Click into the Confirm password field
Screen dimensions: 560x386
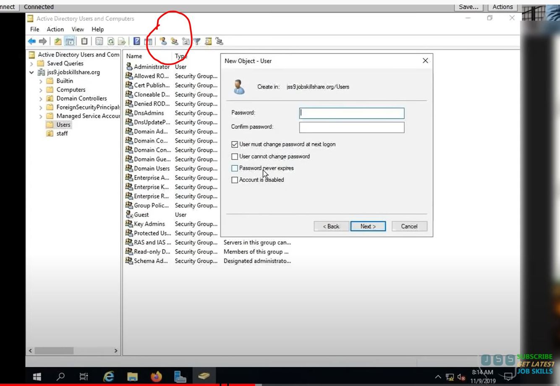(x=352, y=128)
